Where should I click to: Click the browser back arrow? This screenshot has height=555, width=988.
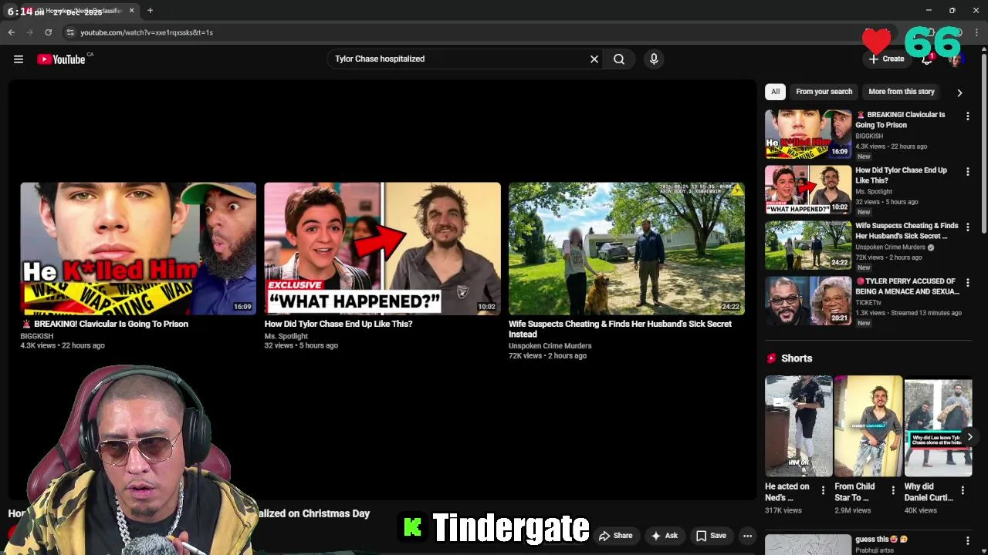tap(12, 32)
